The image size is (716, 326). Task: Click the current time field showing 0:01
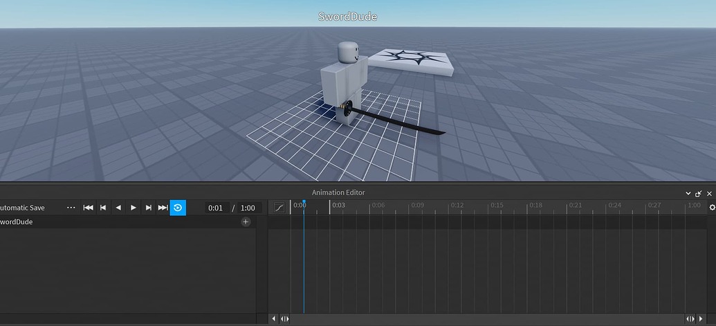[216, 208]
